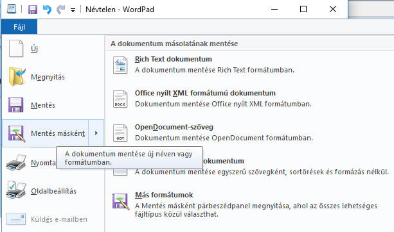Viewport: 394px width, 232px height.
Task: Click the printer icon for Nyomtatás
Action: click(x=16, y=163)
